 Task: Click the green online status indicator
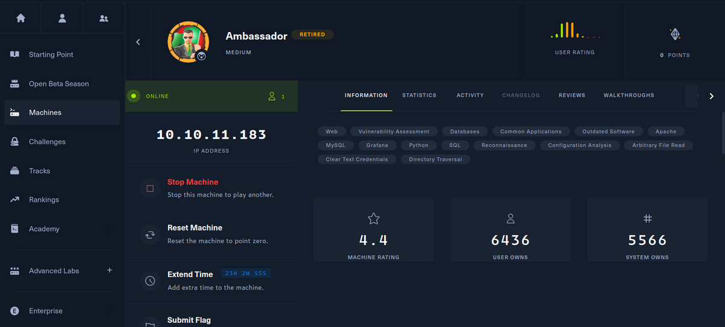[x=134, y=96]
